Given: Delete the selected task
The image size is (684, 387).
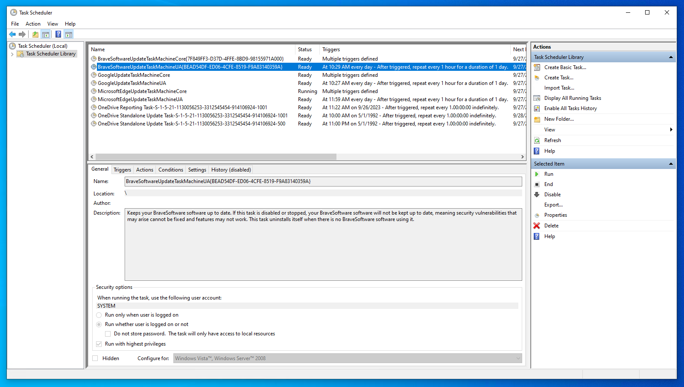Looking at the screenshot, I should click(x=551, y=225).
